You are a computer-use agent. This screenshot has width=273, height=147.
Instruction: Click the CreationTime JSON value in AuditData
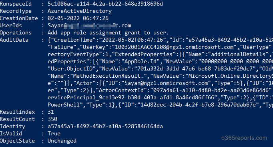tap(132, 40)
